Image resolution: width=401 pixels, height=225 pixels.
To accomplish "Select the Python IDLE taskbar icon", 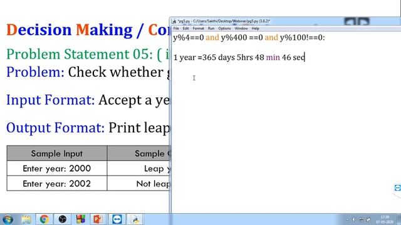I will pyautogui.click(x=135, y=219).
